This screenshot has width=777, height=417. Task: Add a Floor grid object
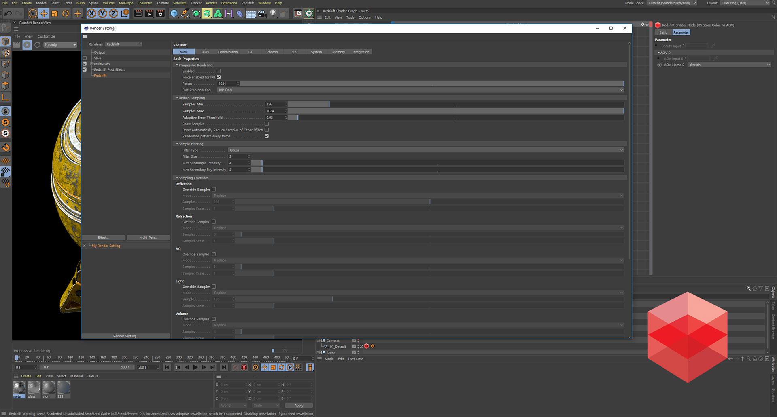tap(251, 14)
